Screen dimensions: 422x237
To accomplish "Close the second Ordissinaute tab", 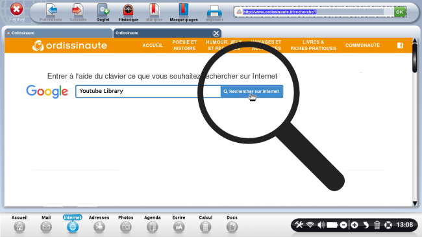I will pyautogui.click(x=216, y=33).
